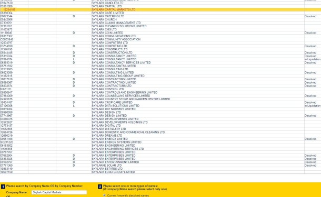Open SKYLARK CATERING LTD entry
This screenshot has height=197, width=321.
coord(108,16)
